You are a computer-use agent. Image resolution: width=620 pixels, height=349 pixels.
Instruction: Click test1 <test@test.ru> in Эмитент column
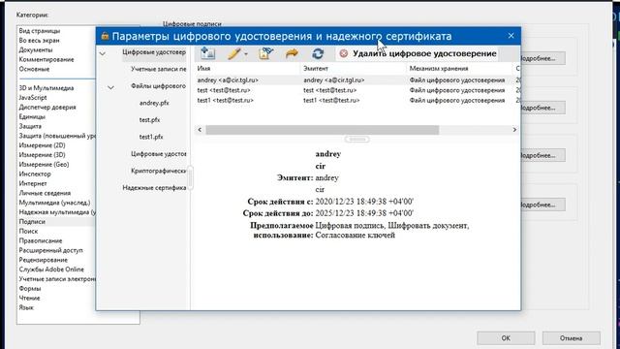(x=331, y=101)
